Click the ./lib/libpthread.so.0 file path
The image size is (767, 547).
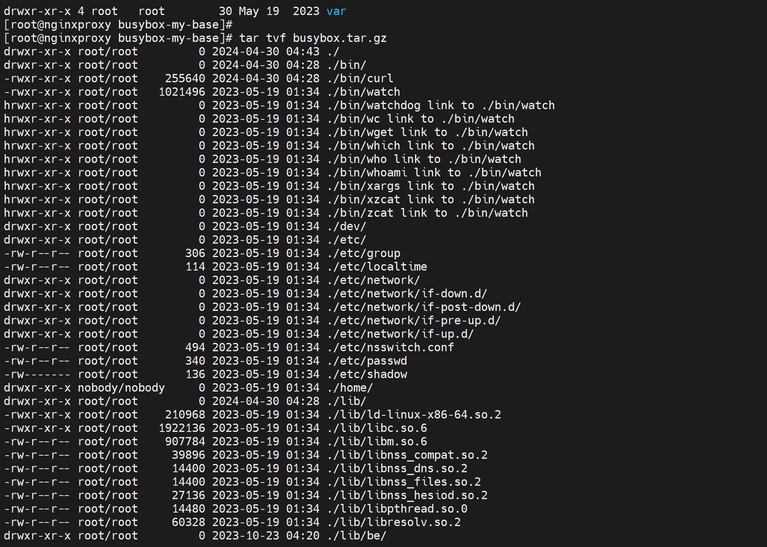tap(397, 509)
